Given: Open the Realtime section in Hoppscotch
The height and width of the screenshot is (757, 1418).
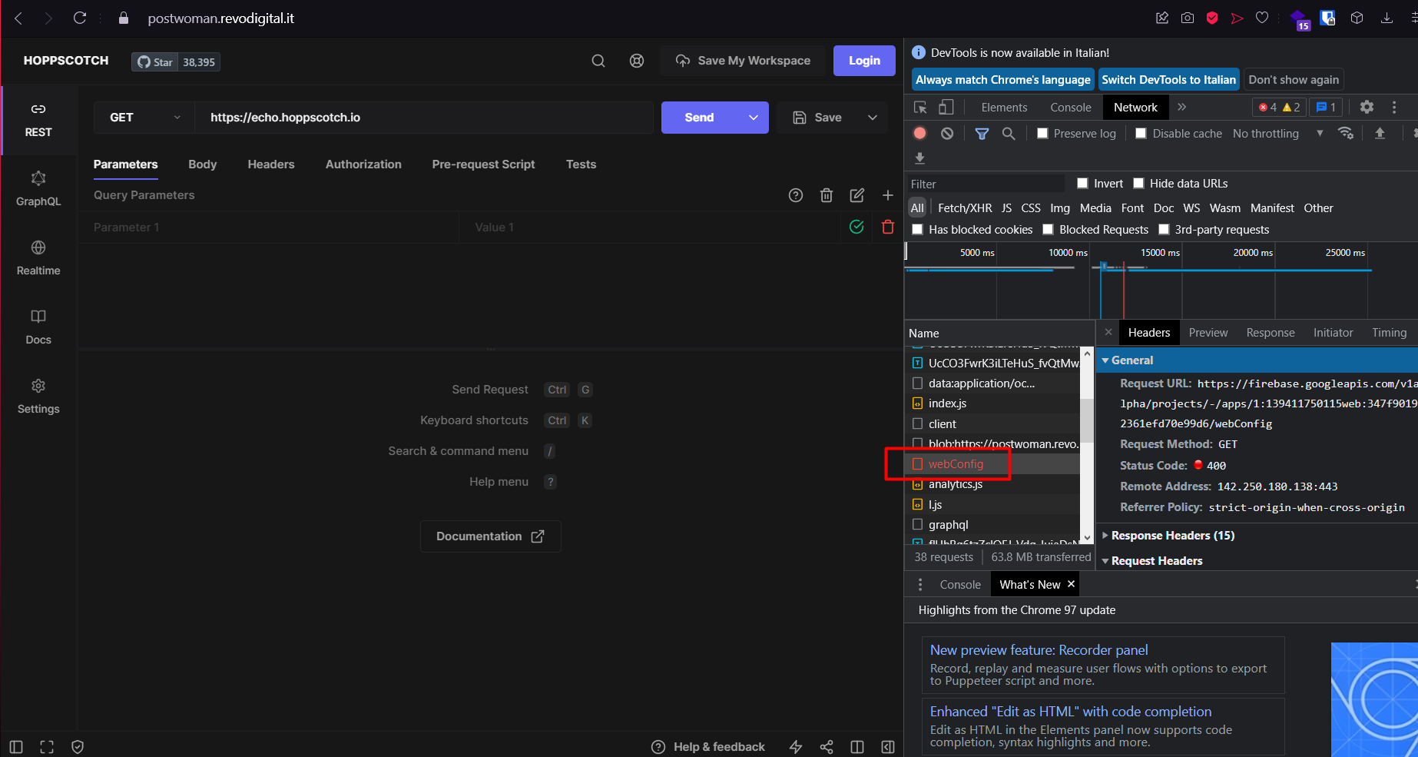Looking at the screenshot, I should point(38,257).
